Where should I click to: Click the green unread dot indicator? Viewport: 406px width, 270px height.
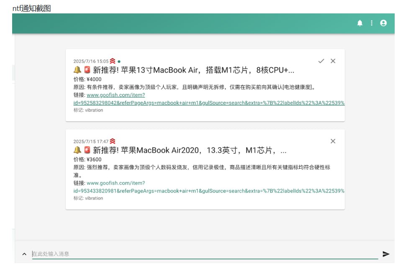[119, 62]
